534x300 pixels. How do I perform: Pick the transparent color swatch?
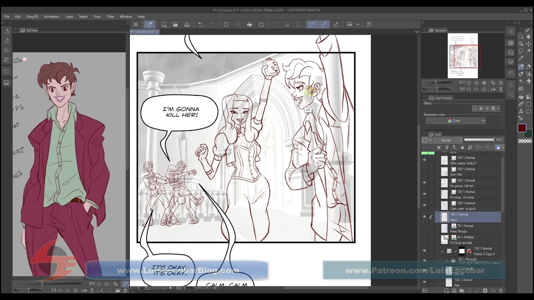click(525, 141)
